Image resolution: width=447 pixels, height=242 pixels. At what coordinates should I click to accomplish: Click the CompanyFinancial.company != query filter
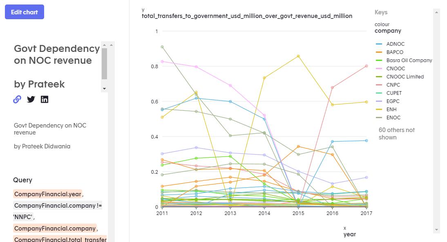58,206
